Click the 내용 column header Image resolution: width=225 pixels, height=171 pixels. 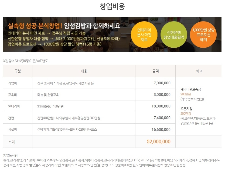click(84, 71)
